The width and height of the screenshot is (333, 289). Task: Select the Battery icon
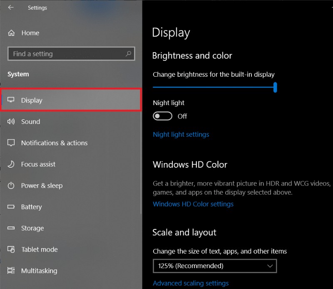tap(11, 207)
